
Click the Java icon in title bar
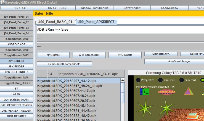[2, 2]
